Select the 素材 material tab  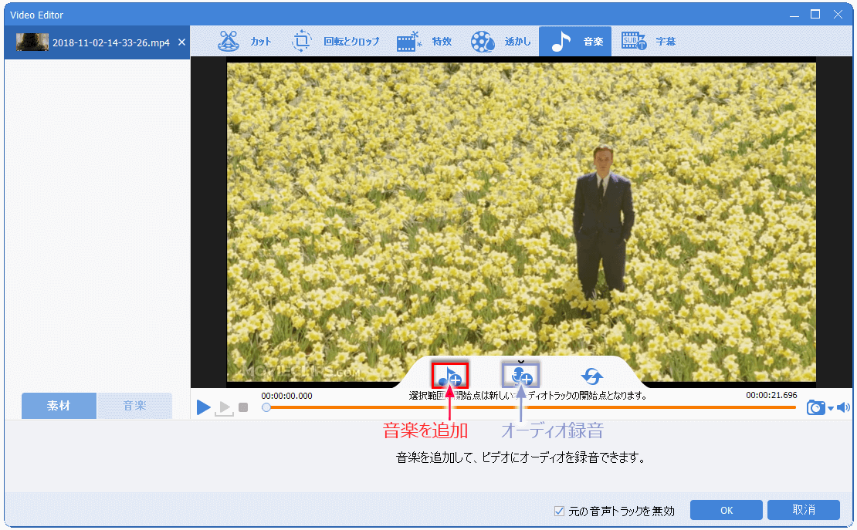coord(59,406)
